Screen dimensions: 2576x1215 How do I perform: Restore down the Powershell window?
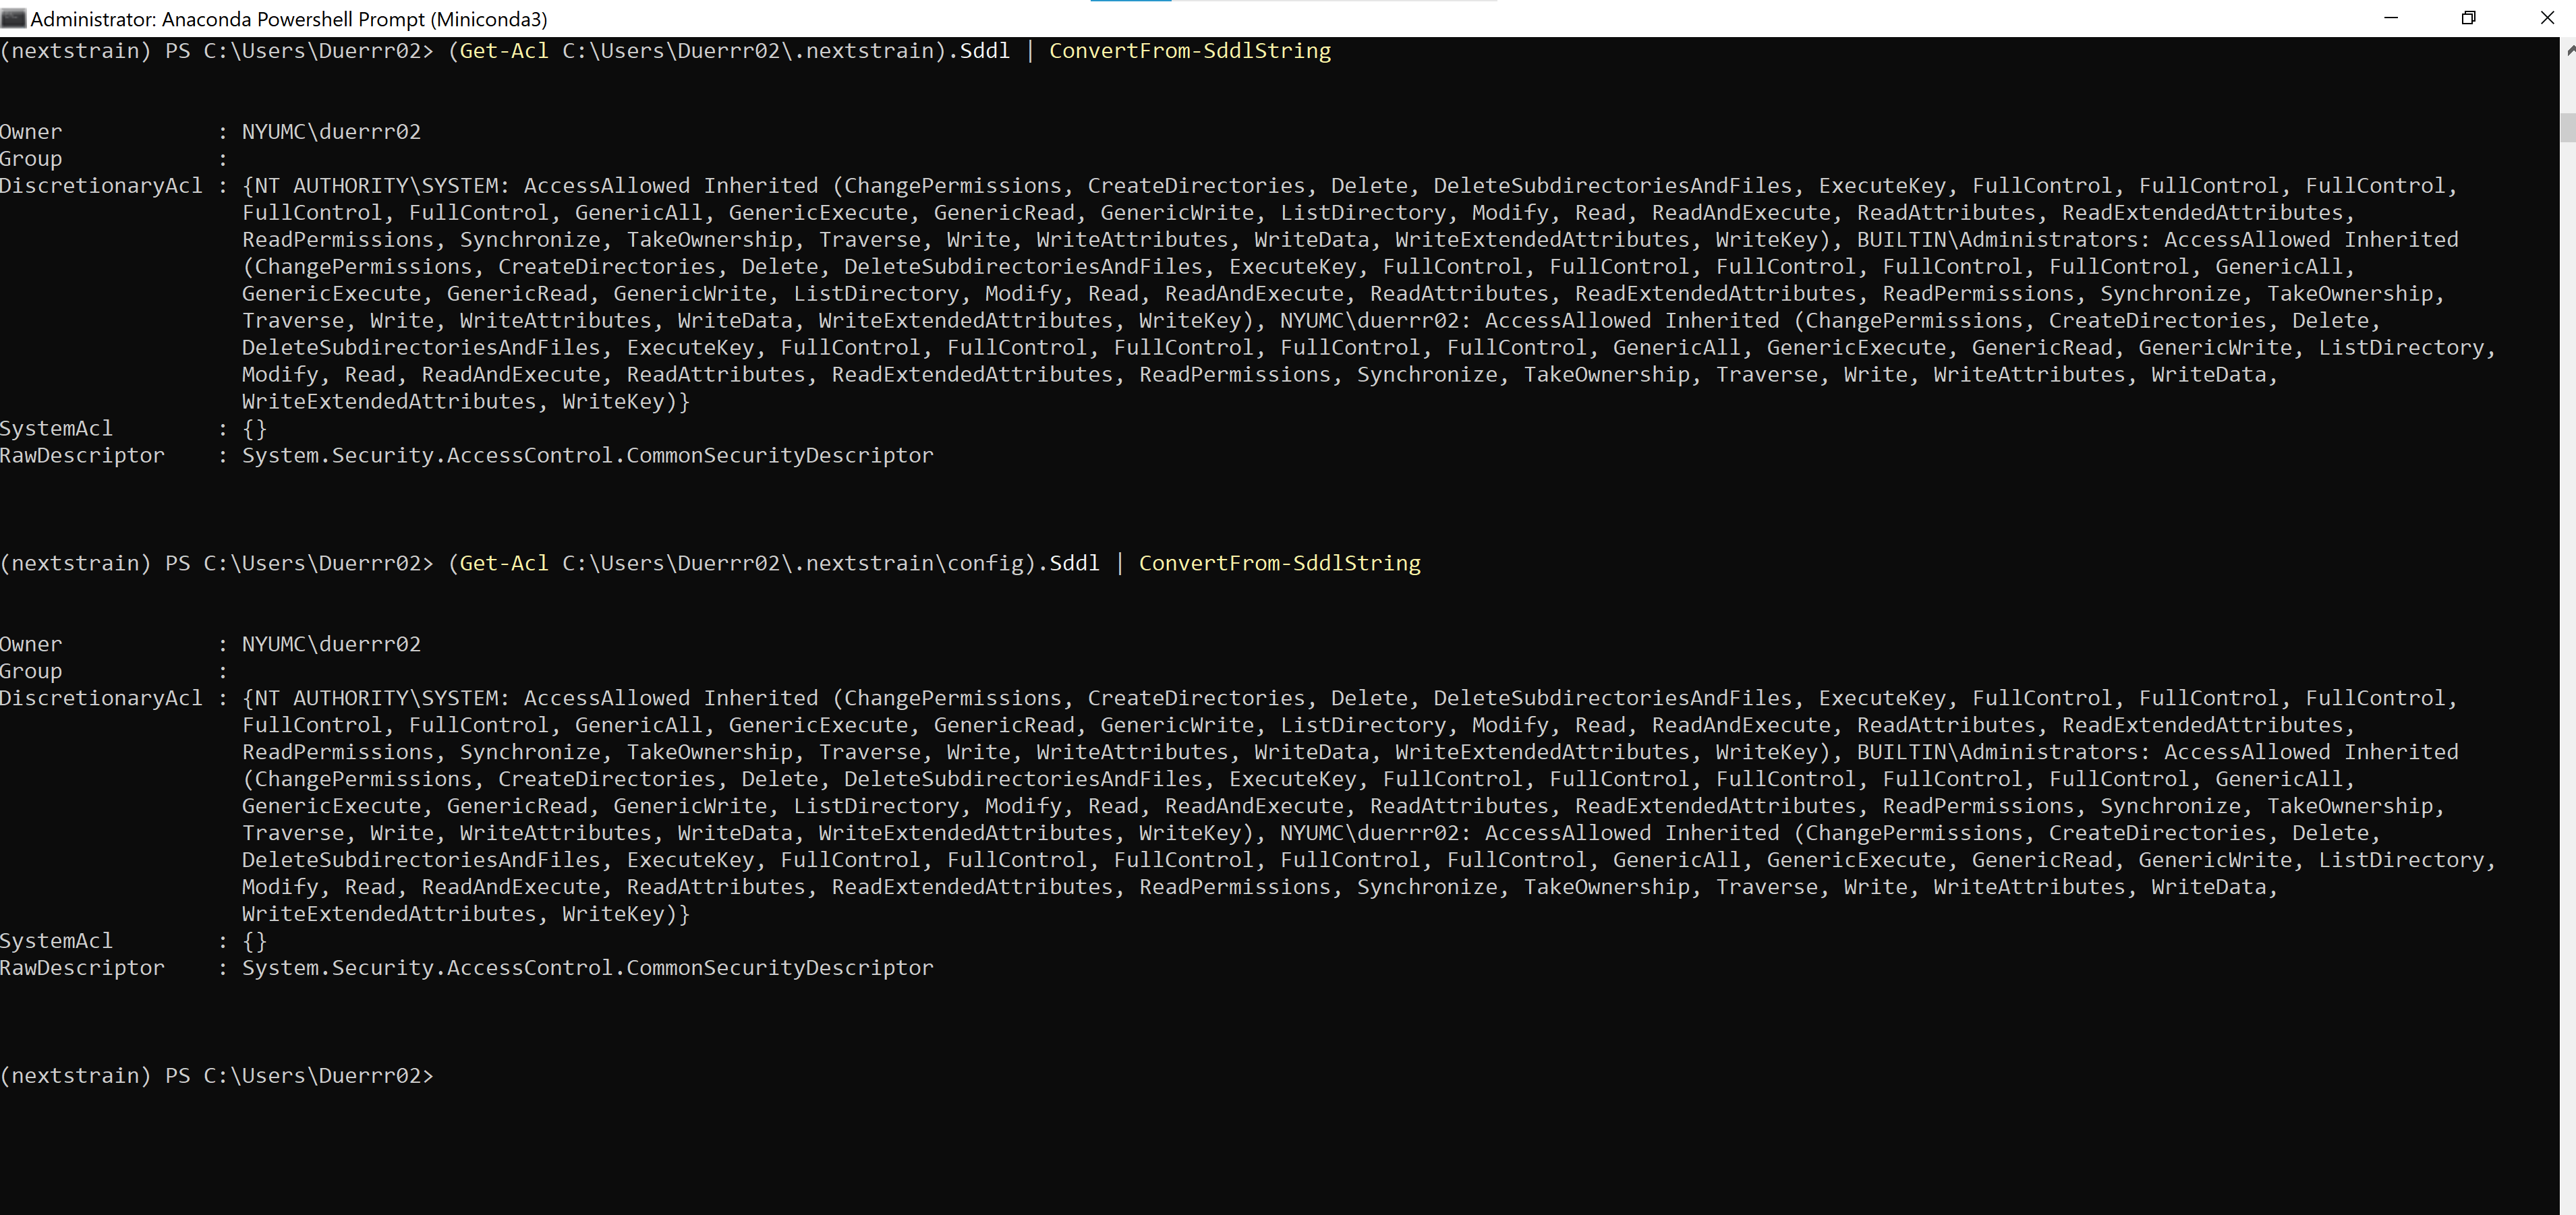point(2468,18)
